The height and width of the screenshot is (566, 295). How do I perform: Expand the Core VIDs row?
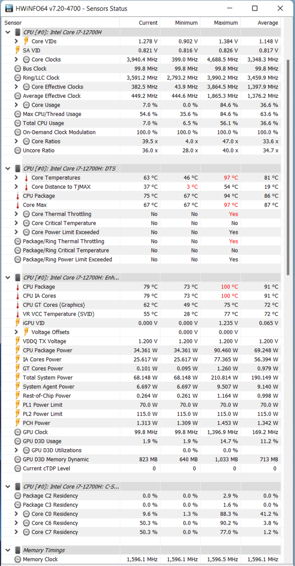[x=16, y=41]
